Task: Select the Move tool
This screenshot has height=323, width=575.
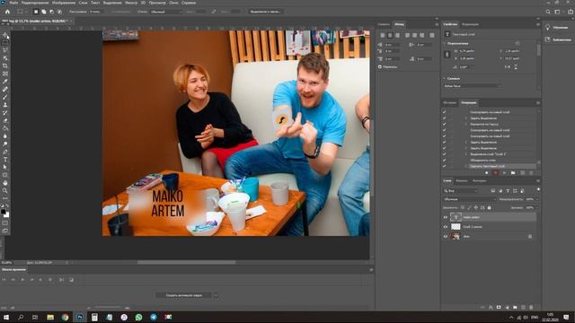Action: point(5,35)
